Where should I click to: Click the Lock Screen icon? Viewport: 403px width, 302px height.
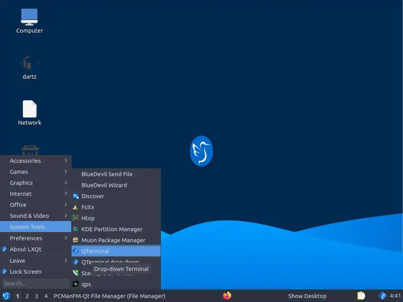click(4, 271)
